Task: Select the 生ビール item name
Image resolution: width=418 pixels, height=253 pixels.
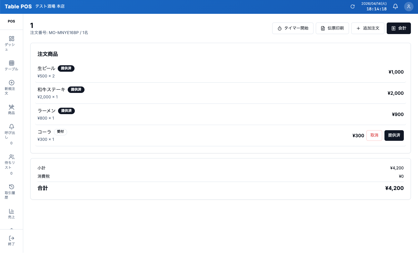Action: coord(46,68)
